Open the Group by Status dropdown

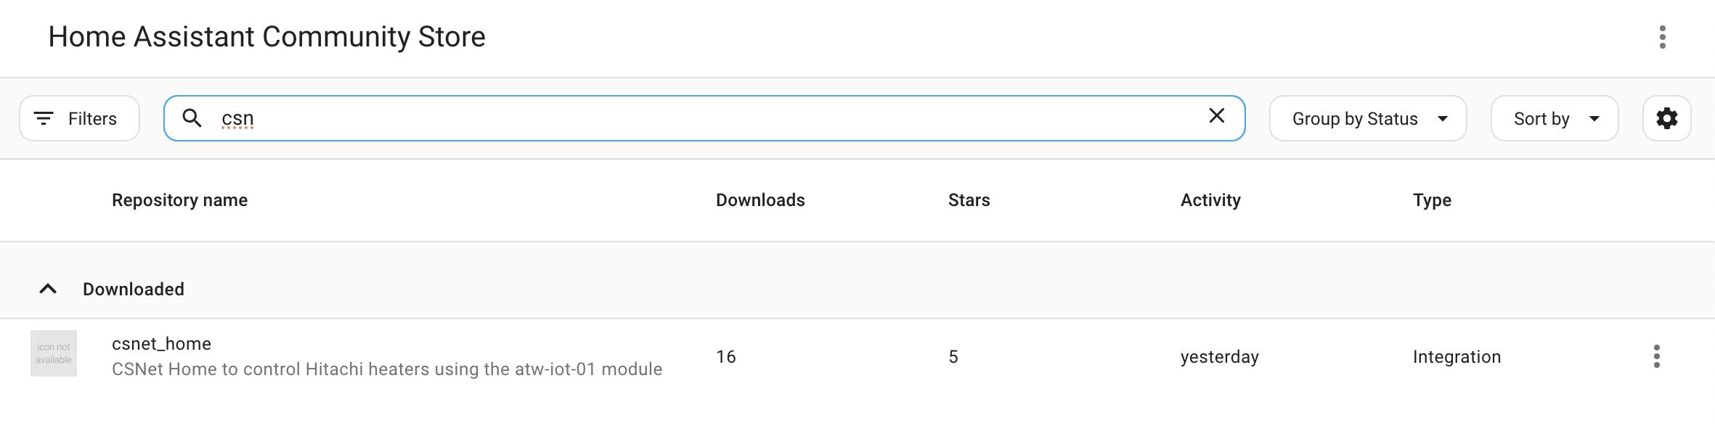[1367, 118]
